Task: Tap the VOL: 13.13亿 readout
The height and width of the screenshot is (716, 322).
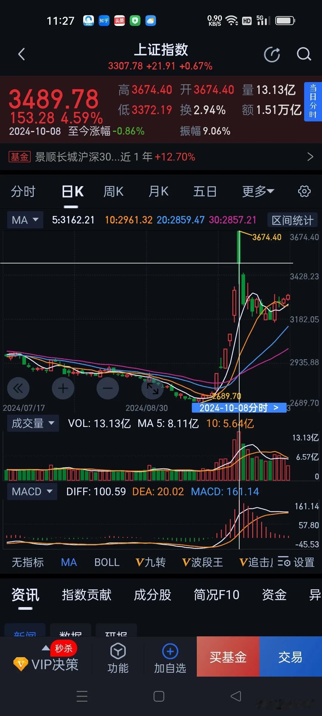Action: click(x=99, y=423)
